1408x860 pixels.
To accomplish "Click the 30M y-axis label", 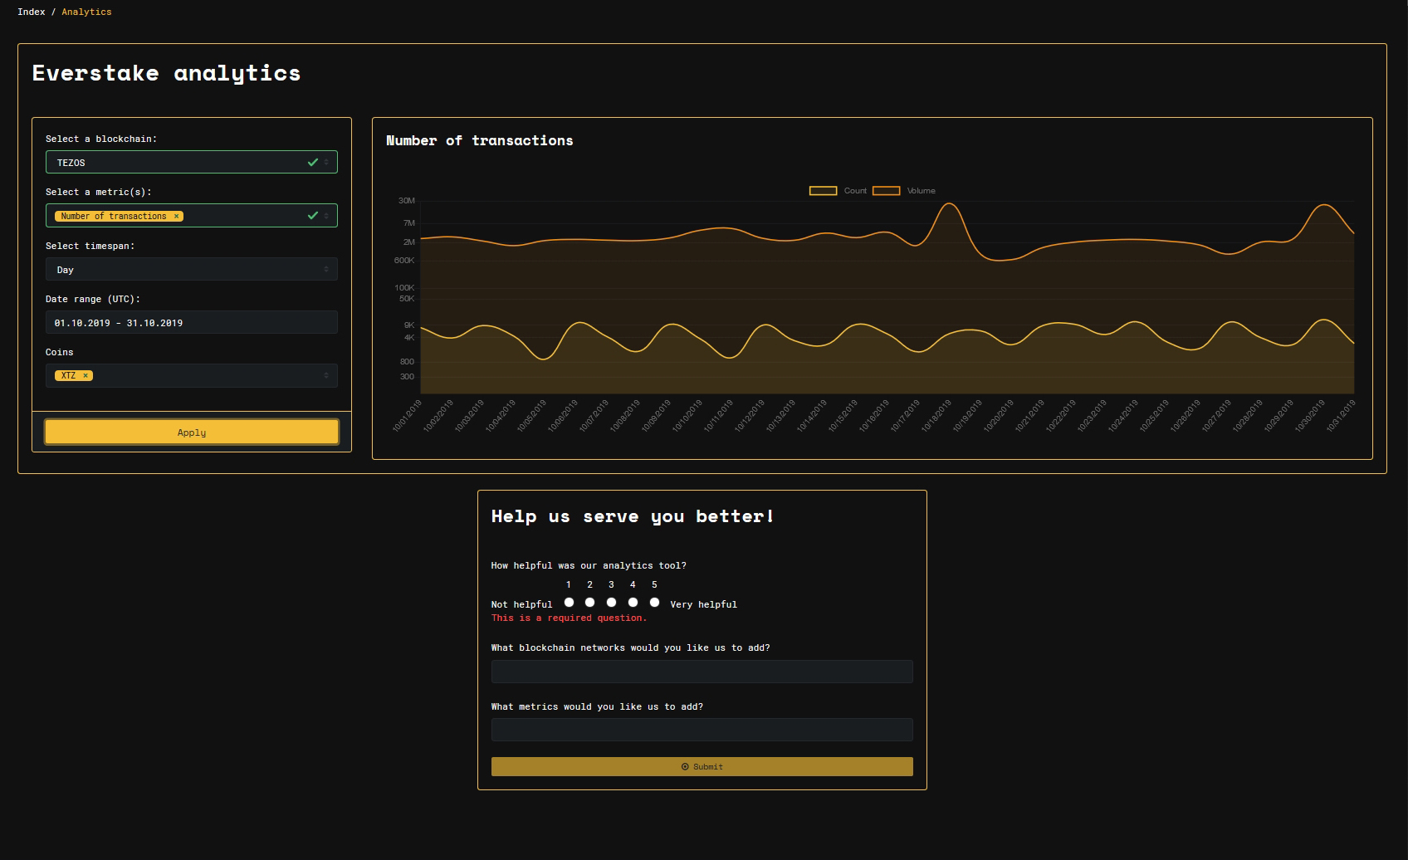I will pyautogui.click(x=407, y=201).
